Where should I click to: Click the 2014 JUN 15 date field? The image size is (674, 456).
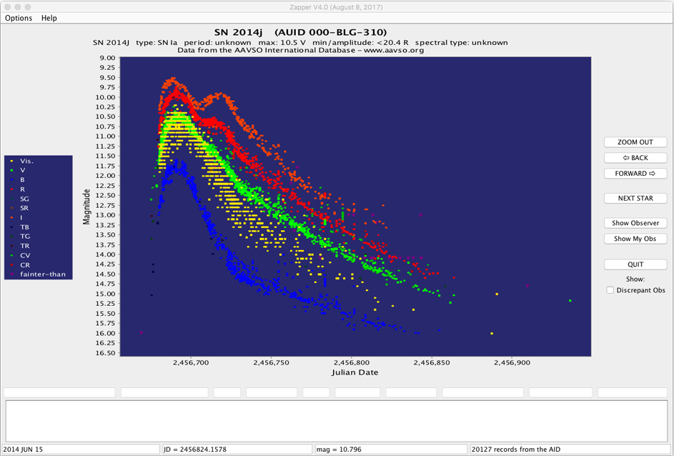(80, 449)
